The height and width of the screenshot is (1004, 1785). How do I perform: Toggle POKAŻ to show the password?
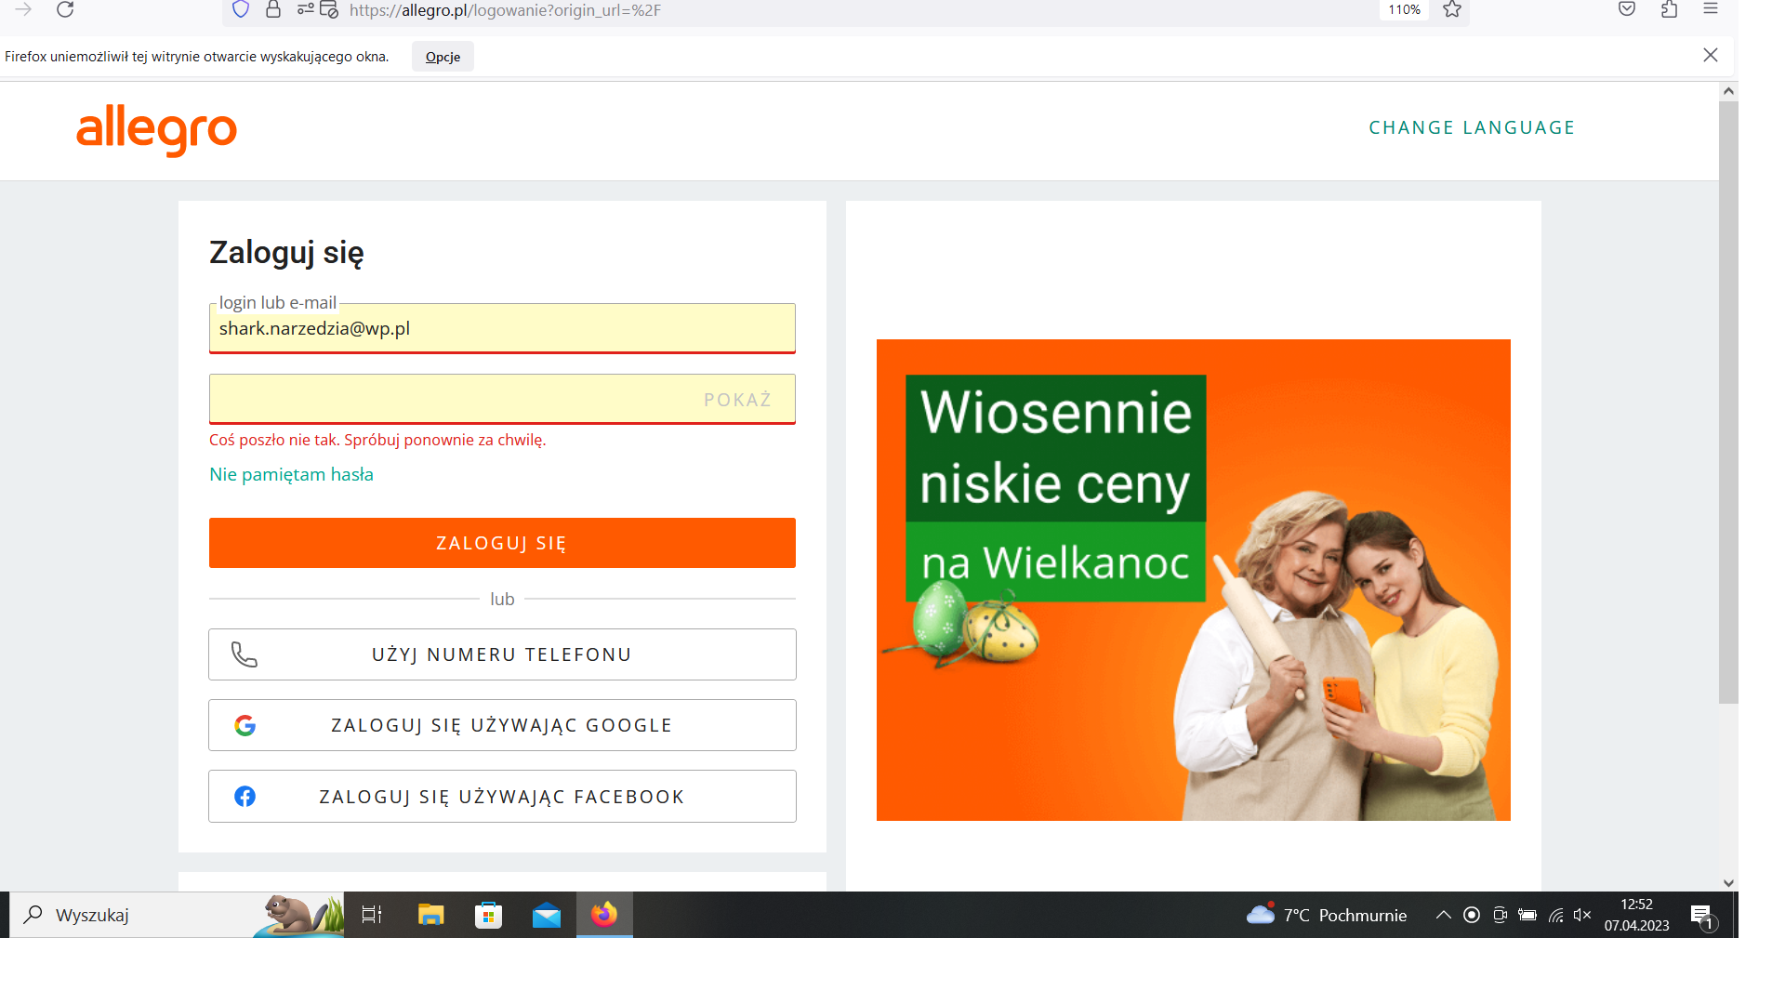737,400
